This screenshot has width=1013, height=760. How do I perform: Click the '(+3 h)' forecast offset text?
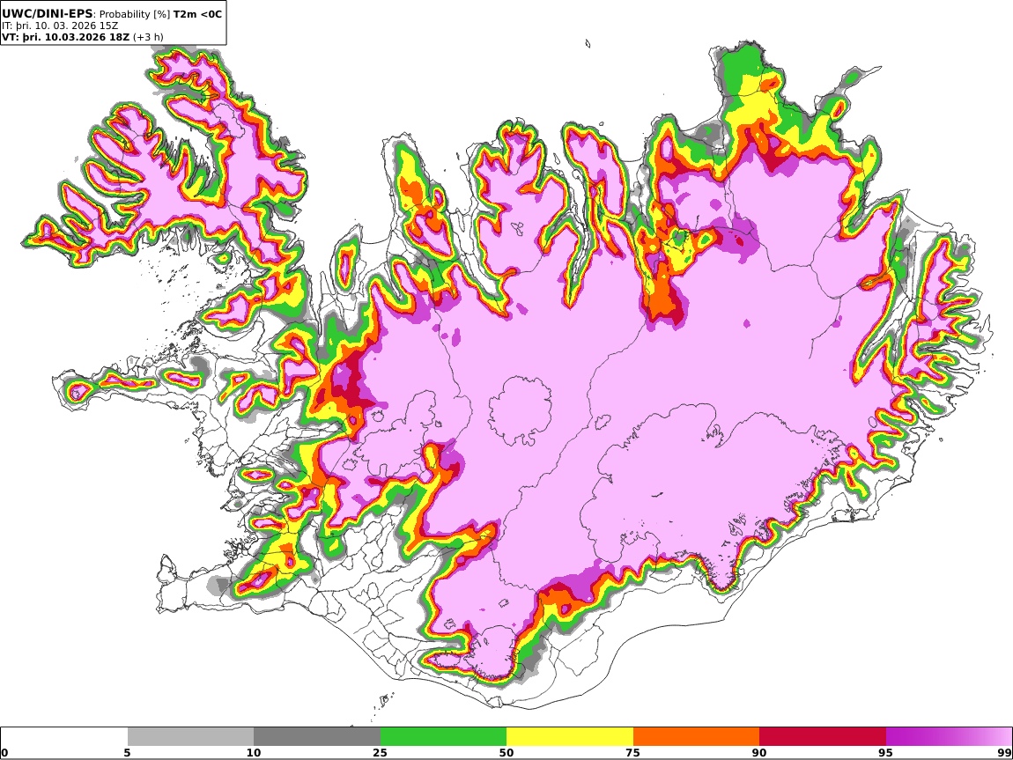point(148,38)
